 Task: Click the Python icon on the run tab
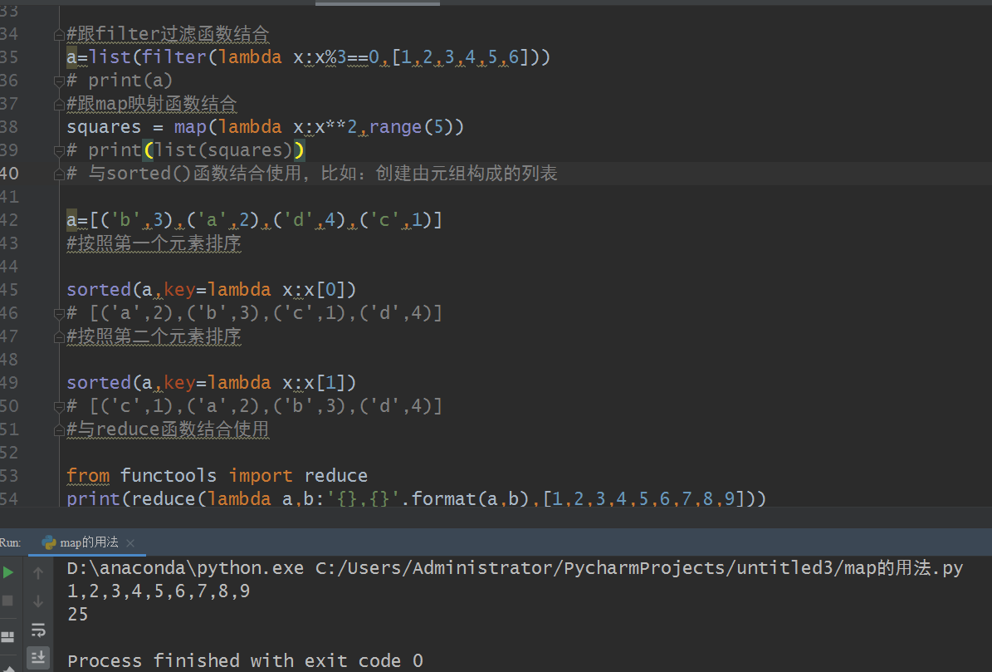pos(49,542)
